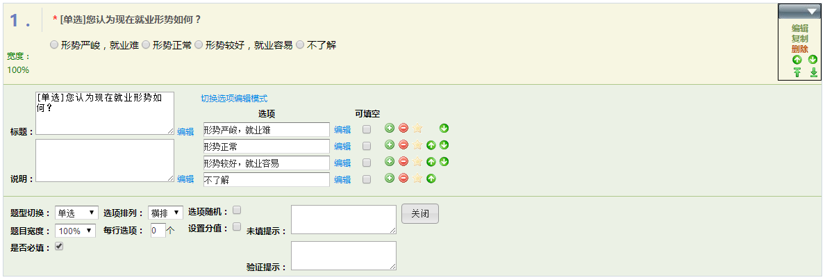Open the 选项排列 dropdown showing 横排
Image resolution: width=825 pixels, height=280 pixels.
[x=166, y=213]
